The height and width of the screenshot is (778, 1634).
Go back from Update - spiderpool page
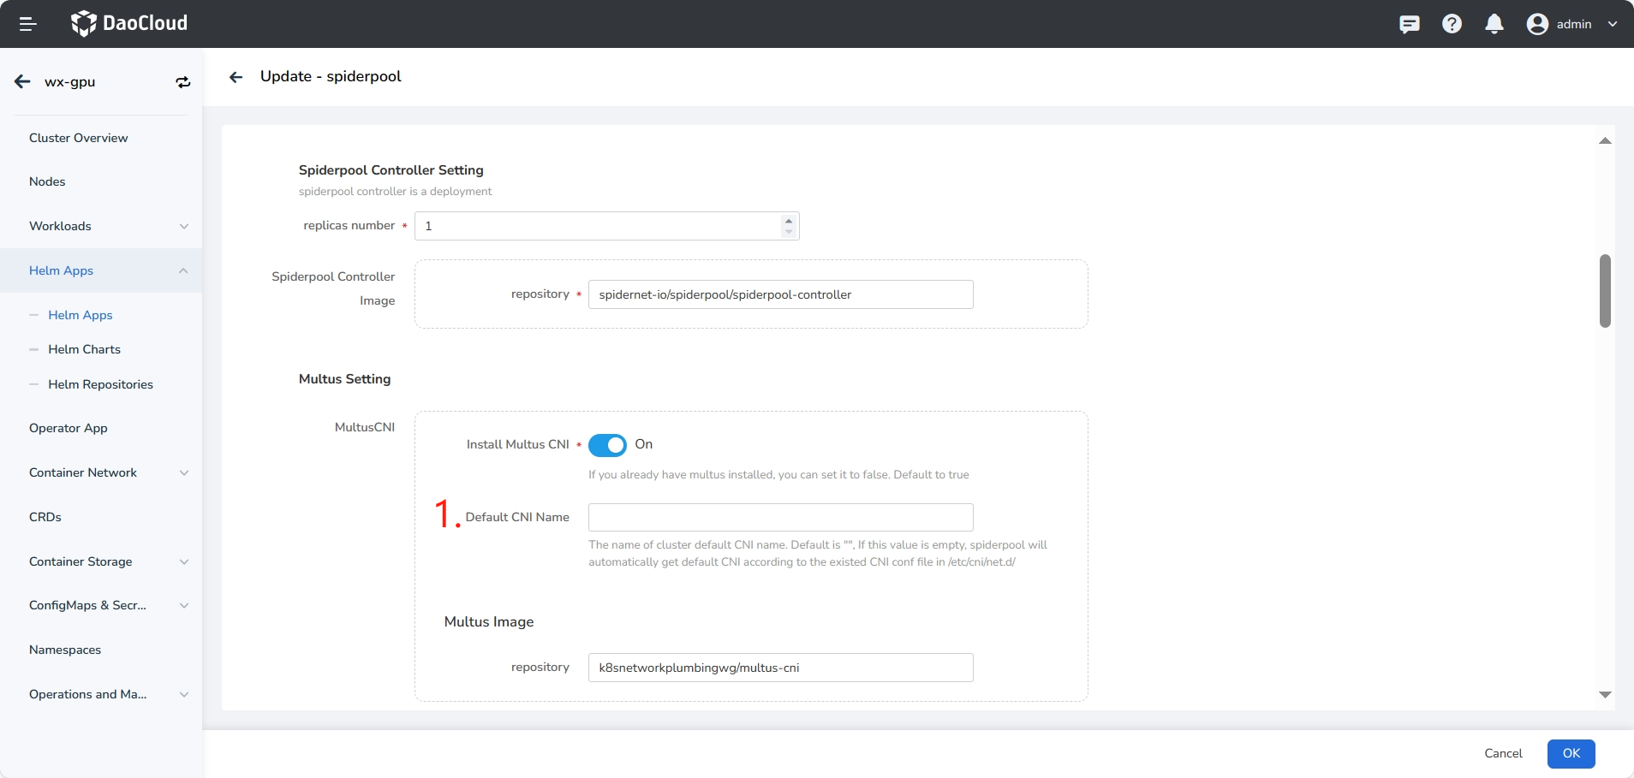coord(236,77)
